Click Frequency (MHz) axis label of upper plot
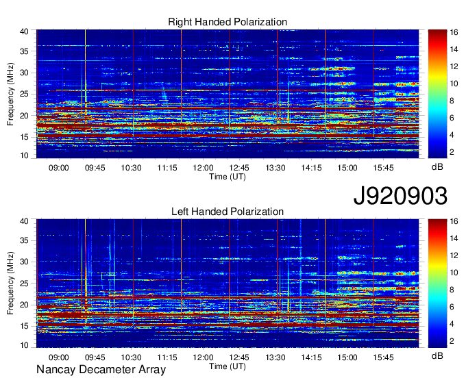This screenshot has height=378, width=466. click(10, 94)
